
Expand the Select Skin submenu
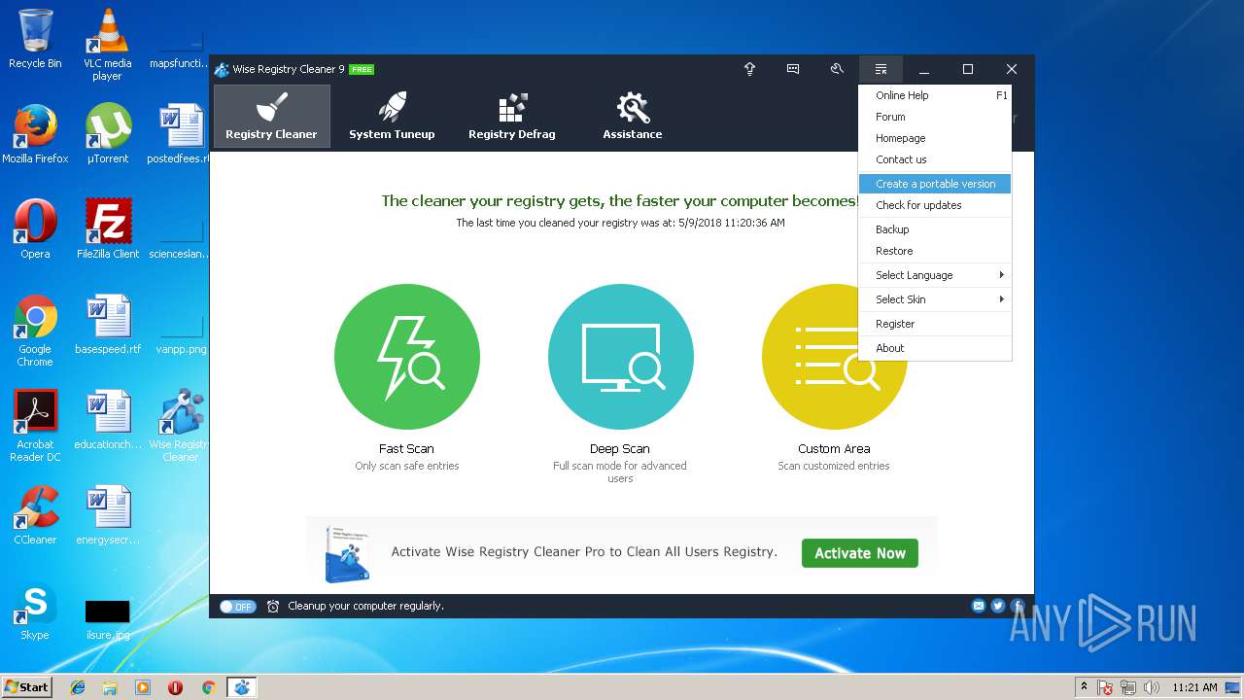point(935,299)
